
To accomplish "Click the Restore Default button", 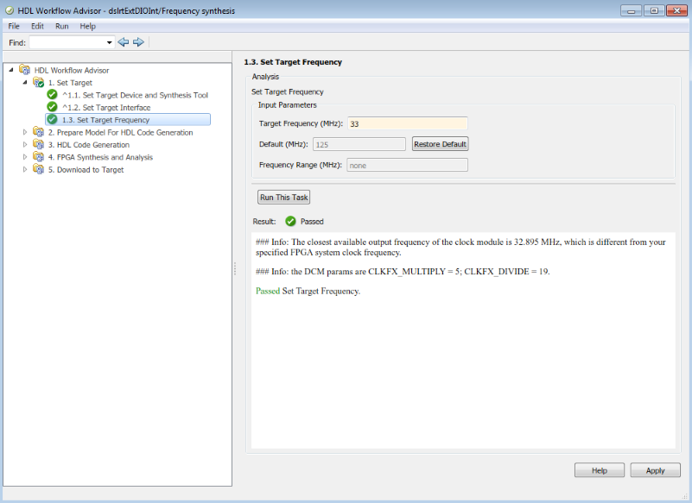I will 440,144.
